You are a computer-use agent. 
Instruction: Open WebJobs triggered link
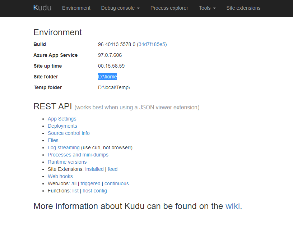pos(90,183)
